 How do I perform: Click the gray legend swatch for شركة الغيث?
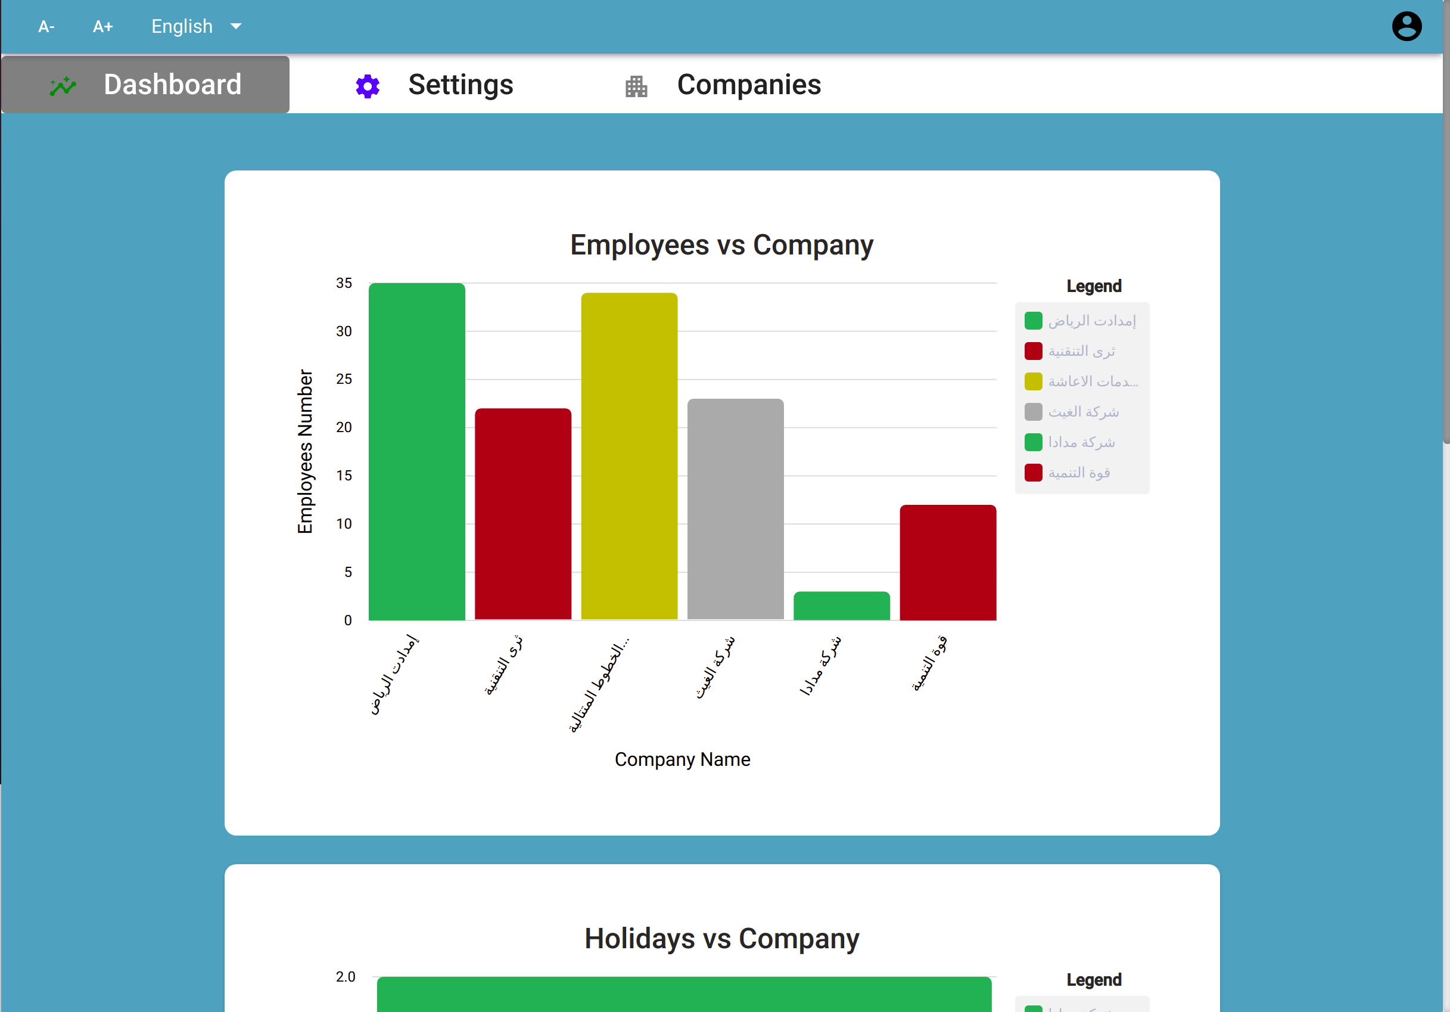point(1033,412)
